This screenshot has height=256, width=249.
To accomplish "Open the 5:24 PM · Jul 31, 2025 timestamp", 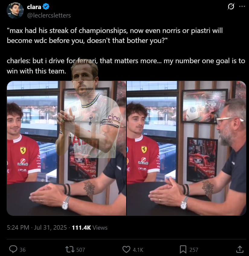I will coord(37,228).
